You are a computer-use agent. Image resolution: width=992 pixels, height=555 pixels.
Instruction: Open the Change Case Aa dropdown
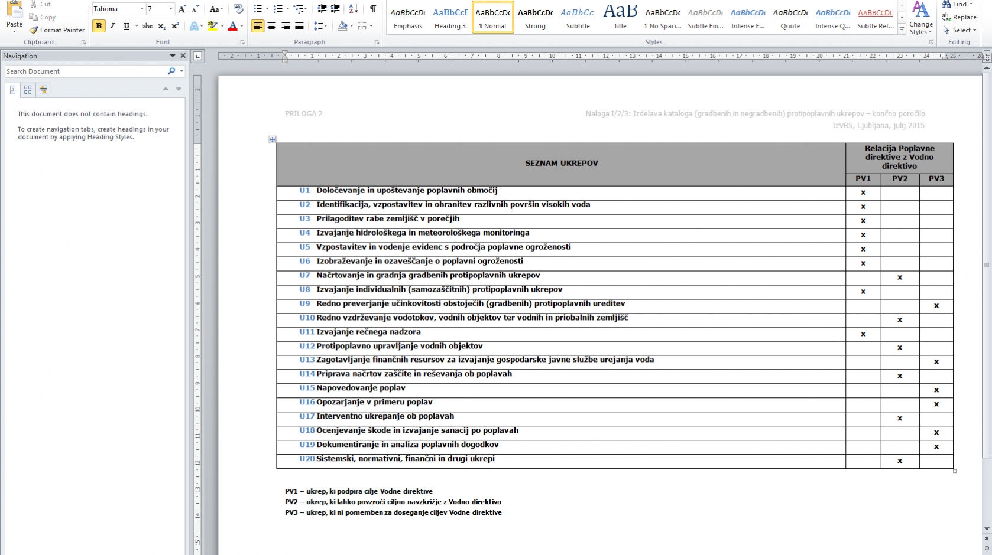216,9
